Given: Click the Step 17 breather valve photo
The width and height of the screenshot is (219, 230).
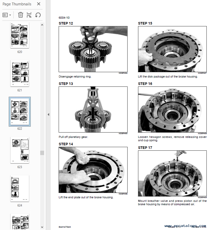Looking at the screenshot, I should (x=172, y=173).
